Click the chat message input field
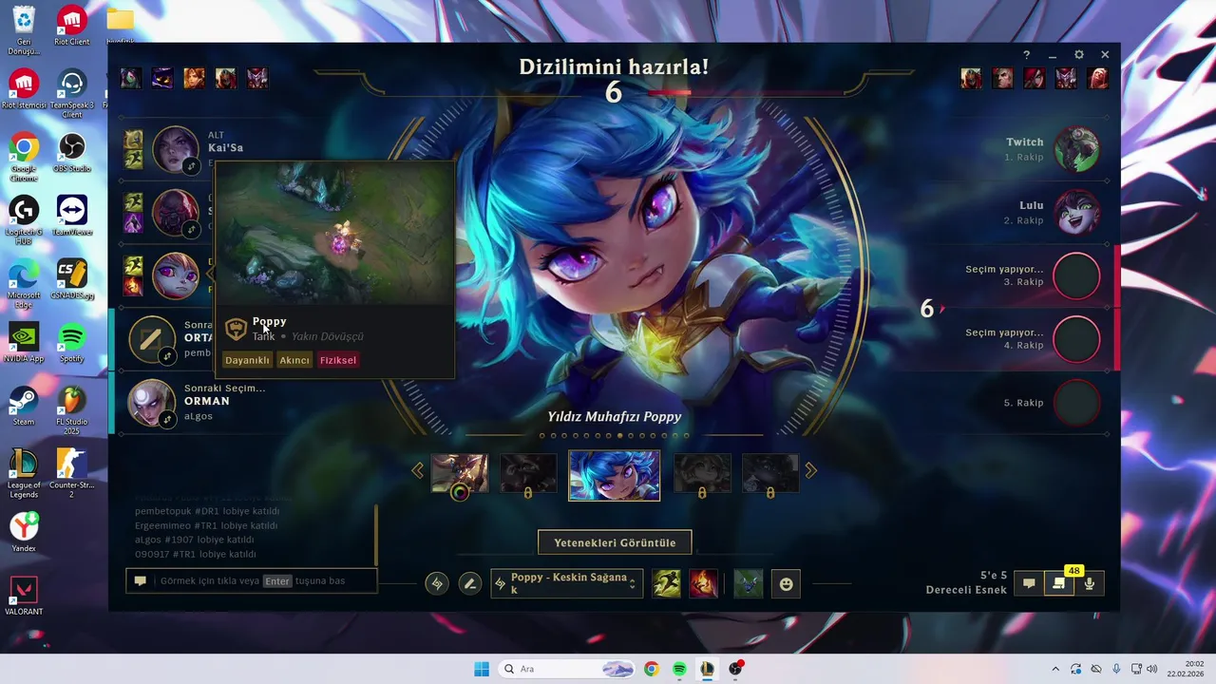The image size is (1216, 684). coord(252,580)
